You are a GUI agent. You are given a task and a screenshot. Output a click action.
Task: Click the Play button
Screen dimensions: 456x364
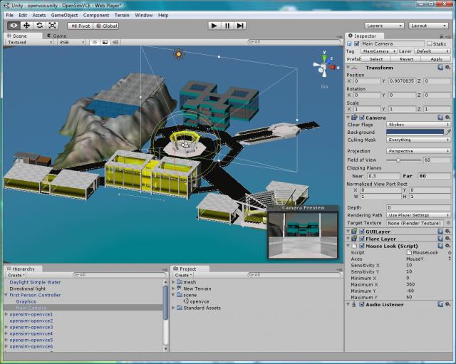pyautogui.click(x=214, y=26)
